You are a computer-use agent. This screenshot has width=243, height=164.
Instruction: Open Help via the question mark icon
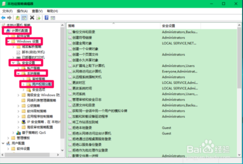click(46, 18)
